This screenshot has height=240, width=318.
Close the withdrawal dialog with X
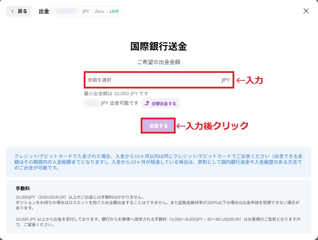click(x=306, y=11)
